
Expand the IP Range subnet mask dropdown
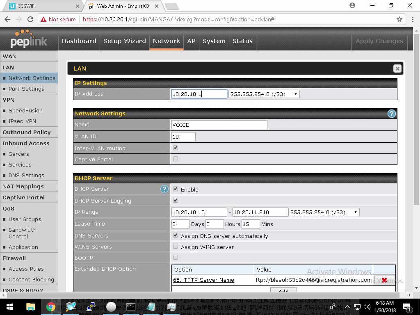(x=324, y=212)
